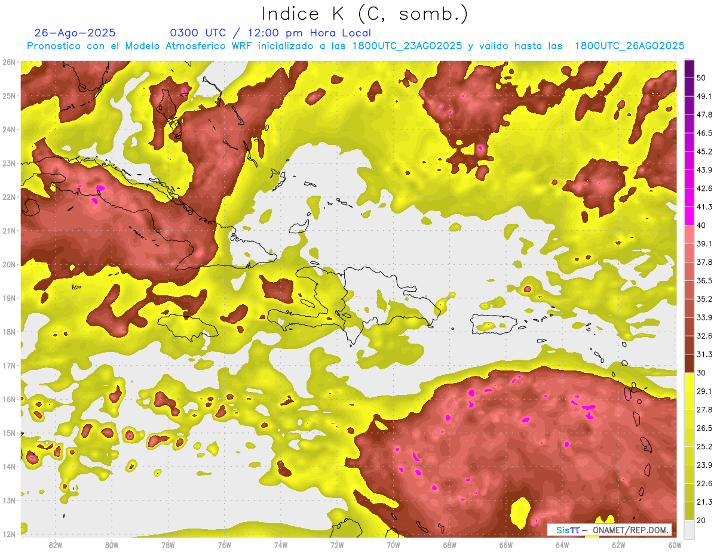Select the '80W' longitude label

(112, 545)
